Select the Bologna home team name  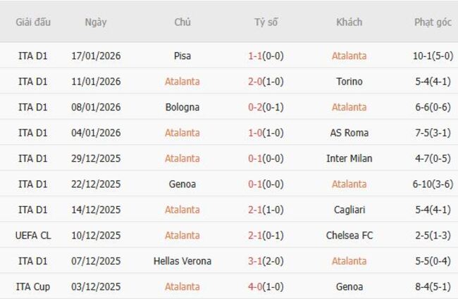(182, 107)
